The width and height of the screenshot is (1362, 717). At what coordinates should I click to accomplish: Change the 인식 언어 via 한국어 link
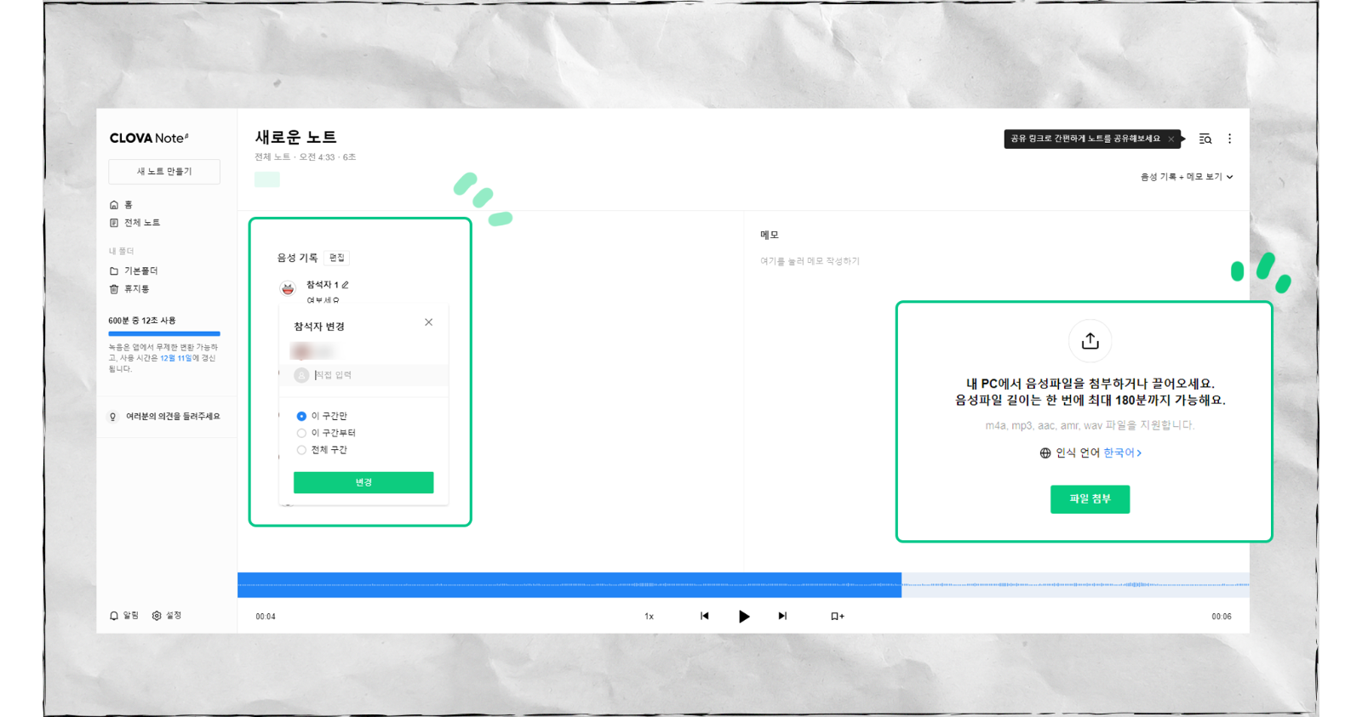click(x=1122, y=452)
